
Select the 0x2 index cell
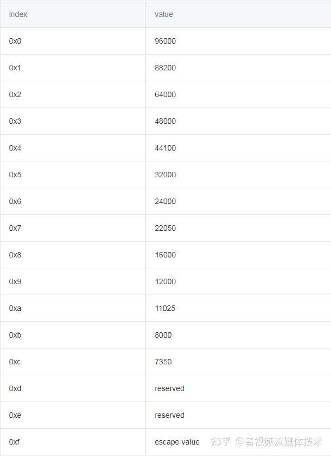coord(15,94)
